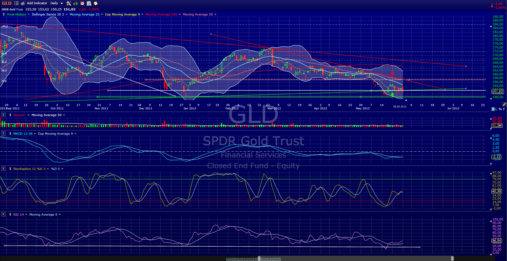This screenshot has width=507, height=261.
Task: Expand the %D 5 dropdown arrow
Action: coord(62,169)
